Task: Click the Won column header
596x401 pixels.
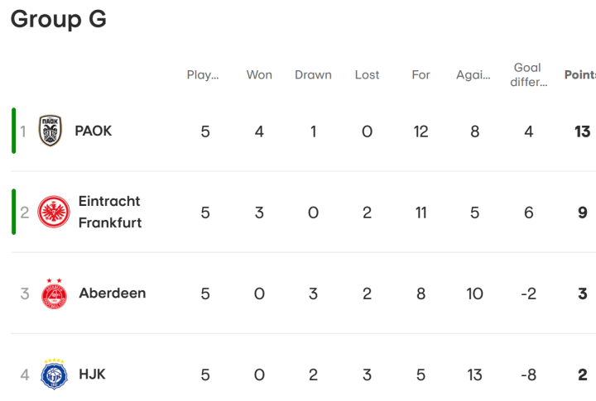Action: [x=259, y=75]
